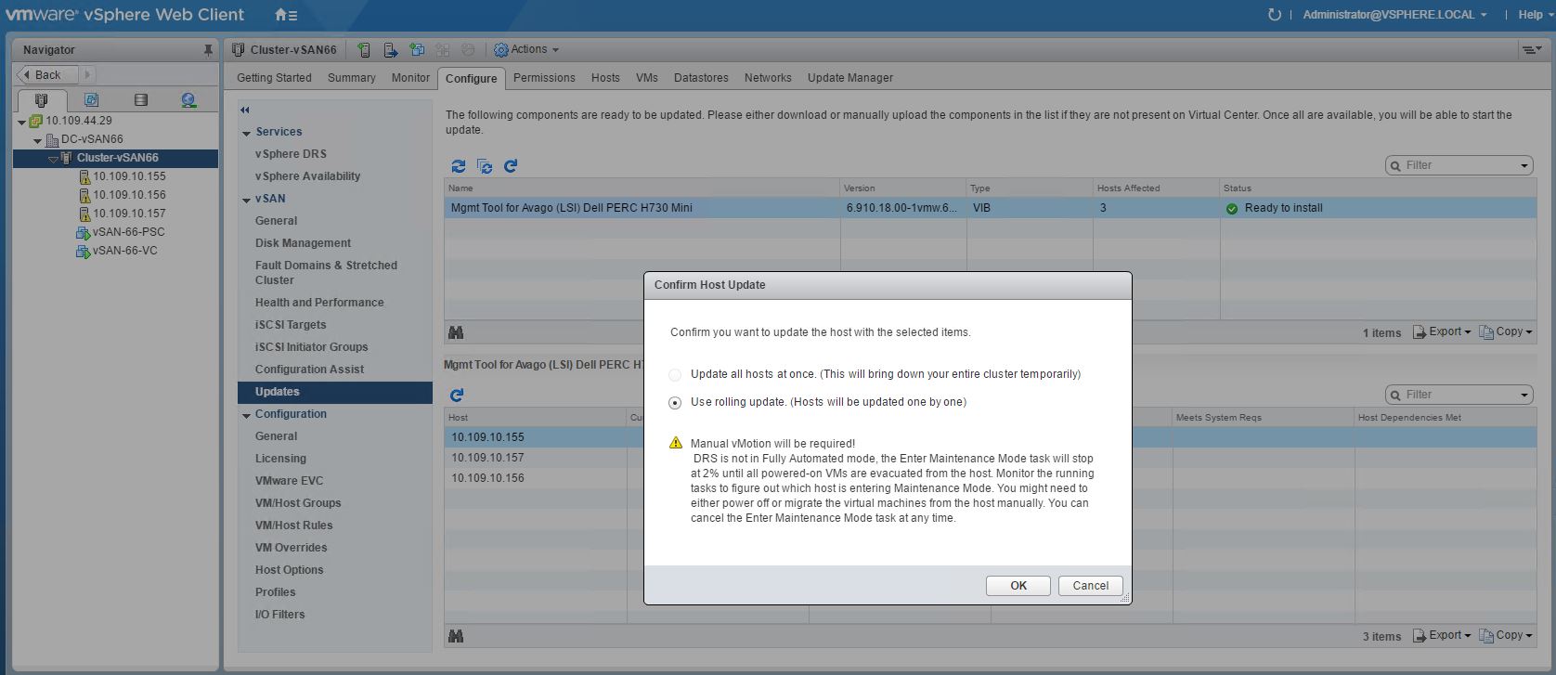The image size is (1556, 675).
Task: Open the Networking inventory view icon
Action: [188, 100]
